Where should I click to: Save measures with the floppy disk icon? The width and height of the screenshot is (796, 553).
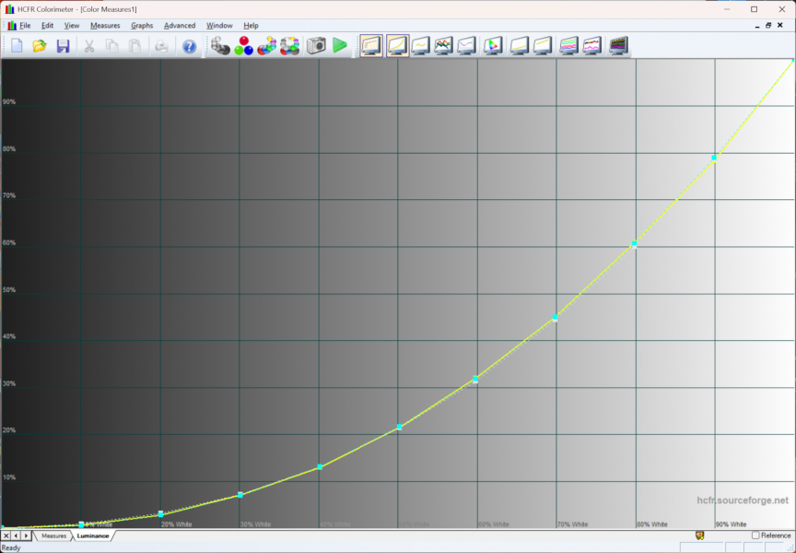coord(64,45)
